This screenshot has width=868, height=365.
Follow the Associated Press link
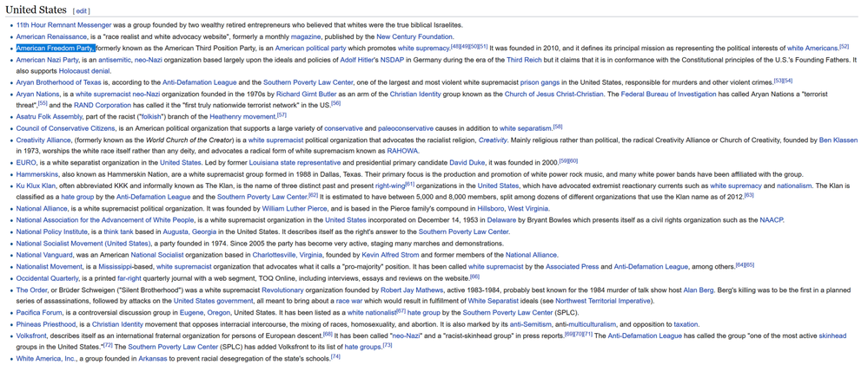(572, 266)
